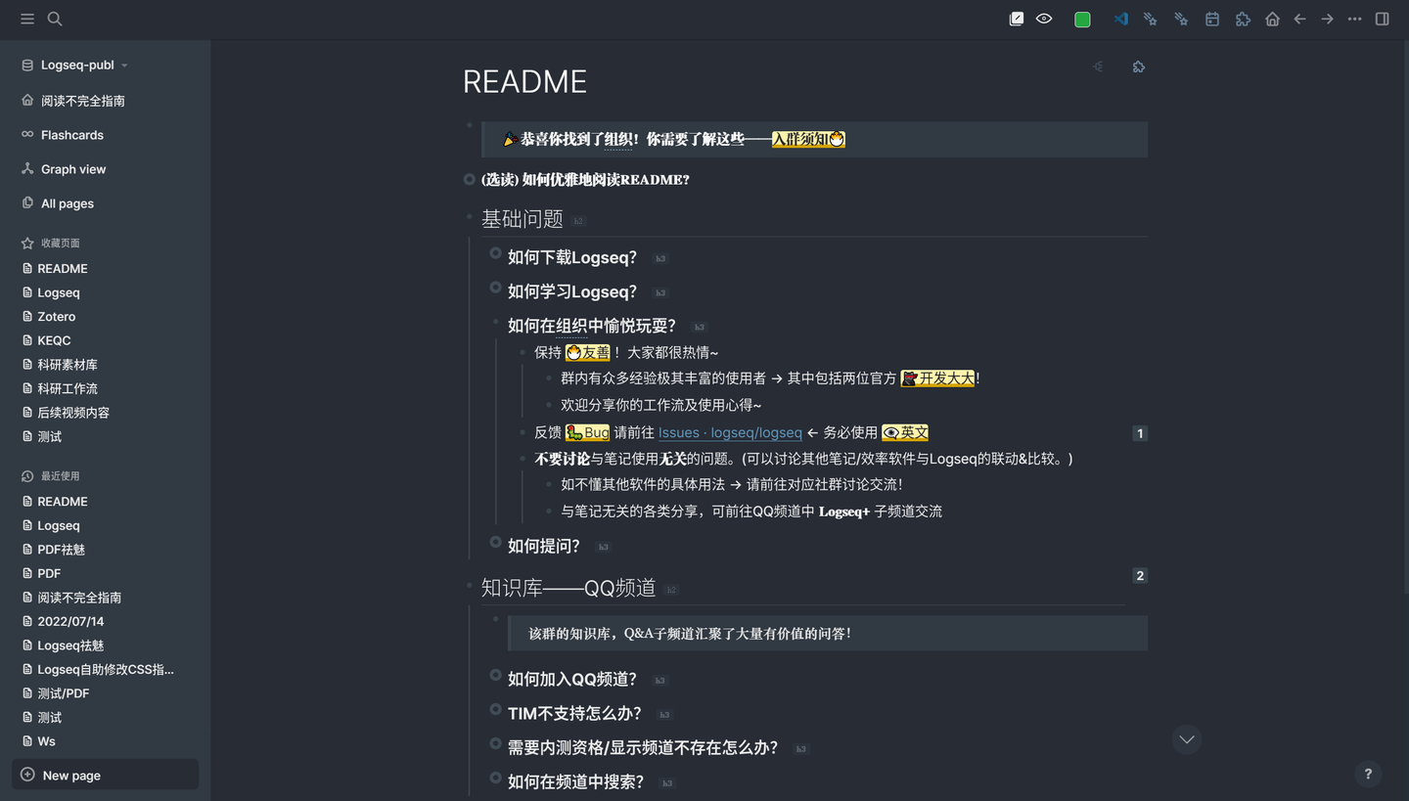Click the New page button

[x=105, y=774]
